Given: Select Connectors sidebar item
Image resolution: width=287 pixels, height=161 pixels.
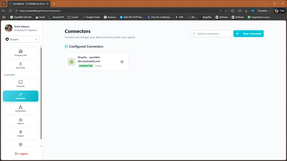Looking at the screenshot, I should (x=20, y=96).
